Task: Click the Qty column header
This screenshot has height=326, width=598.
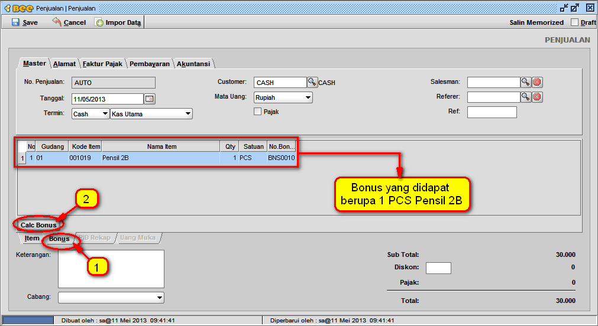Action: 229,146
